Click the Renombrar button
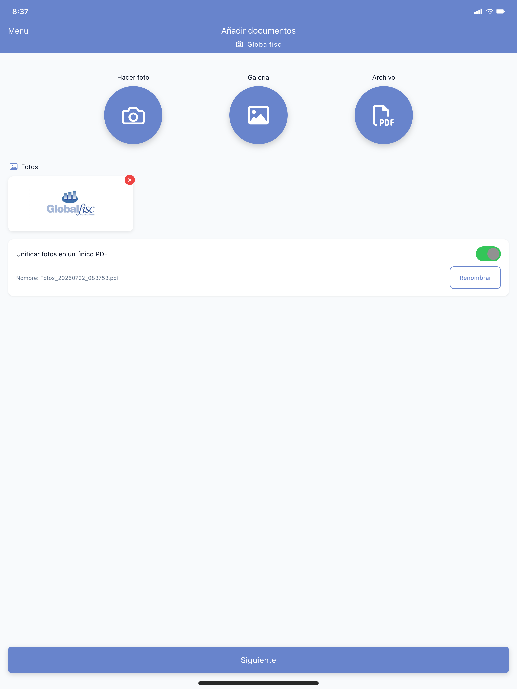Viewport: 517px width, 689px height. pos(475,278)
